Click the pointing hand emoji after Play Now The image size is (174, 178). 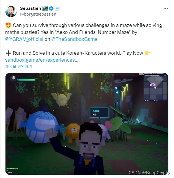pyautogui.click(x=147, y=53)
